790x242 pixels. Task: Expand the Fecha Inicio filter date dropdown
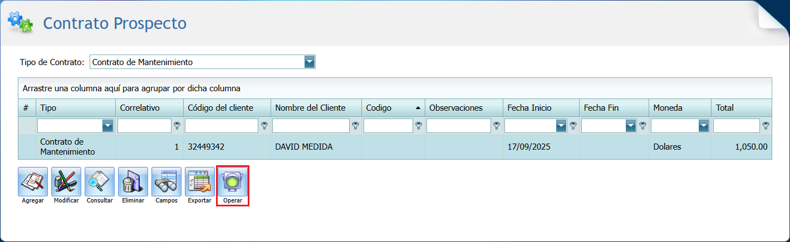561,126
